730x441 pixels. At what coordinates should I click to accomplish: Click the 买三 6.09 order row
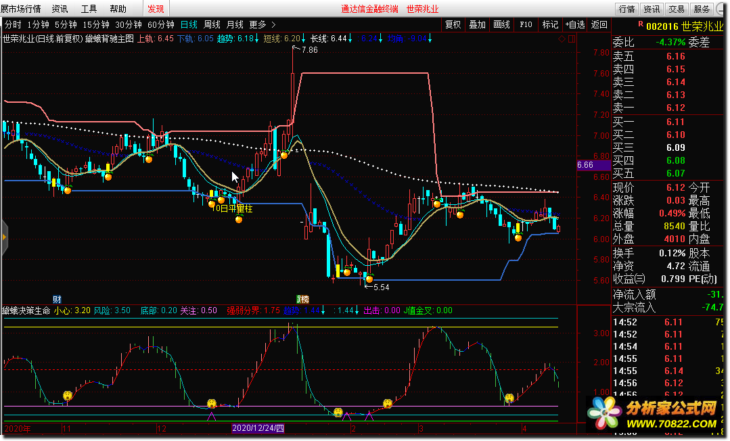click(668, 147)
